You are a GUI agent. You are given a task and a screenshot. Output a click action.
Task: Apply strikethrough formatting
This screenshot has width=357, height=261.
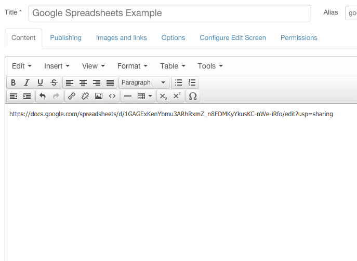tap(54, 83)
